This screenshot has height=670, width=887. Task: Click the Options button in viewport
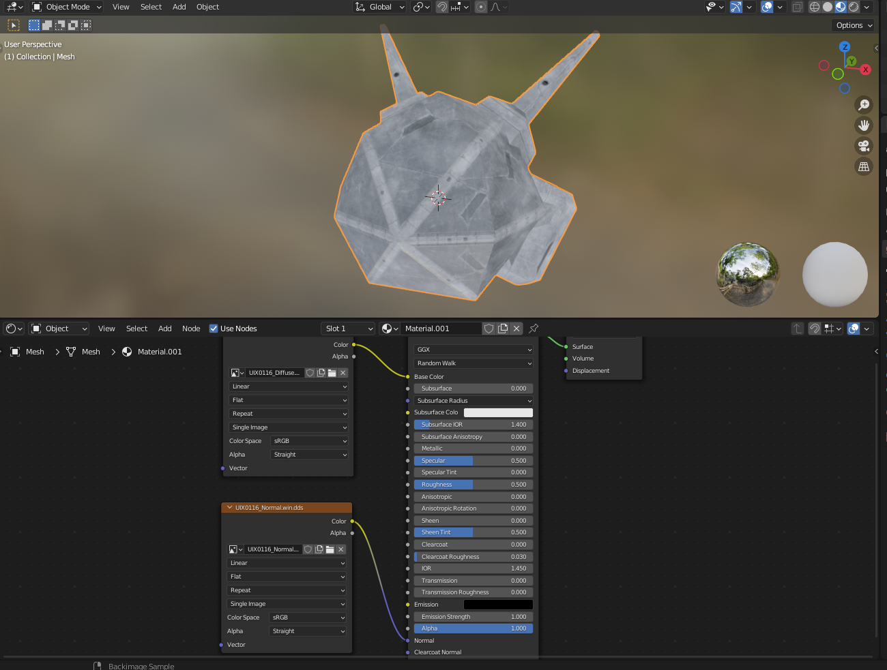click(x=854, y=25)
